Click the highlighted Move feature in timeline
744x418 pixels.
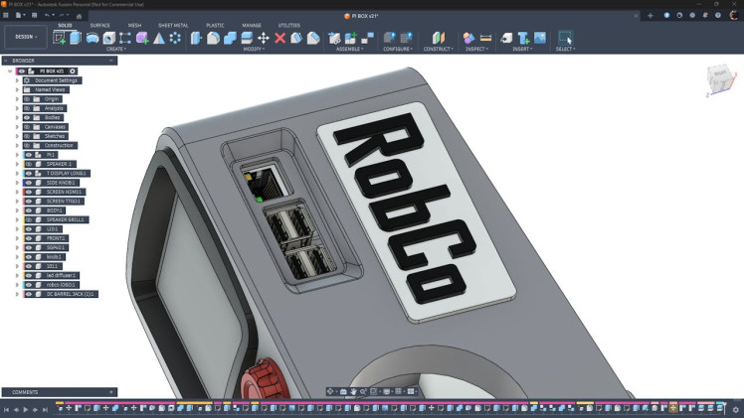tap(672, 408)
